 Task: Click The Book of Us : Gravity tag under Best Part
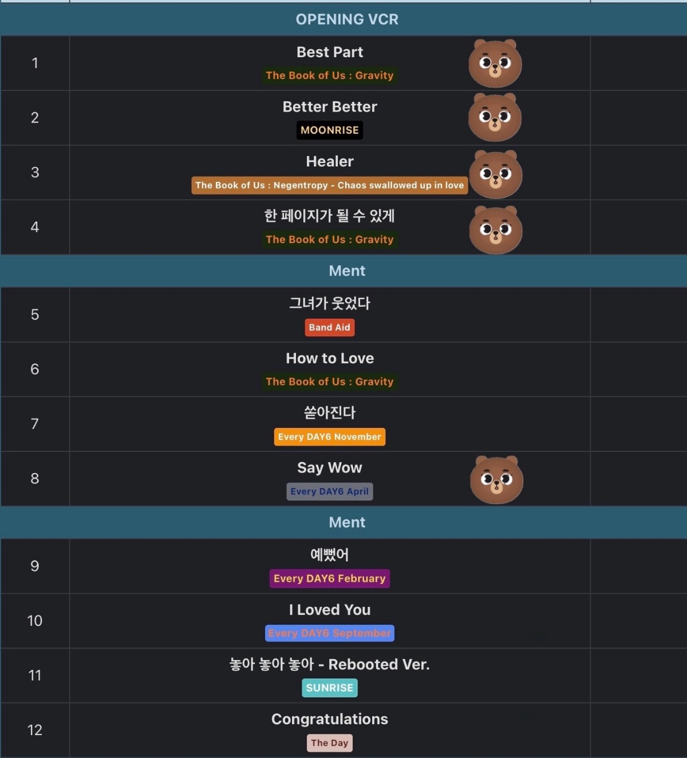click(330, 76)
